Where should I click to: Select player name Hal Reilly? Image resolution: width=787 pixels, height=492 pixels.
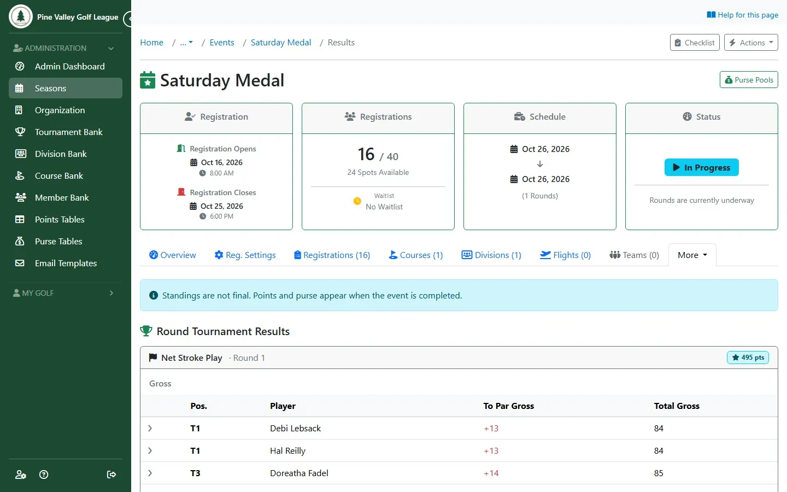[287, 450]
